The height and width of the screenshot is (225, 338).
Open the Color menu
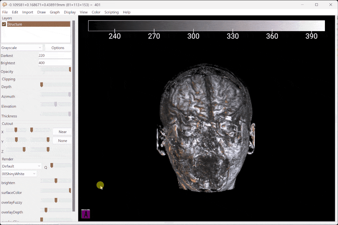pos(96,12)
